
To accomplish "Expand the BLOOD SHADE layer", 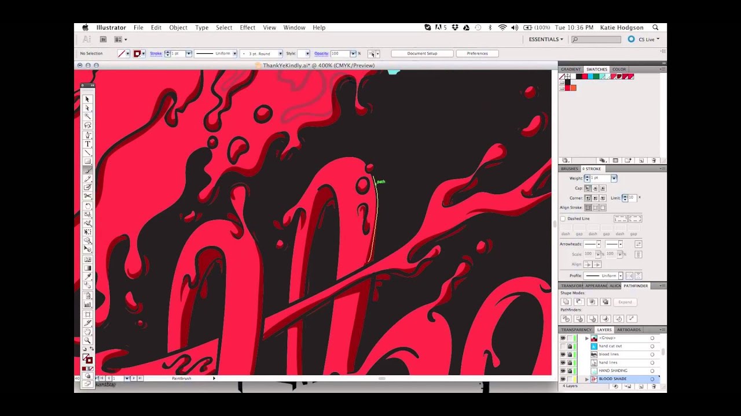I will click(x=586, y=379).
